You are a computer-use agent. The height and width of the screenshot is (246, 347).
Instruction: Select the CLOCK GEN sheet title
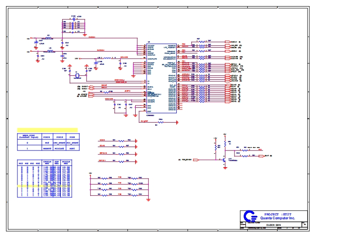pyautogui.click(x=274, y=225)
